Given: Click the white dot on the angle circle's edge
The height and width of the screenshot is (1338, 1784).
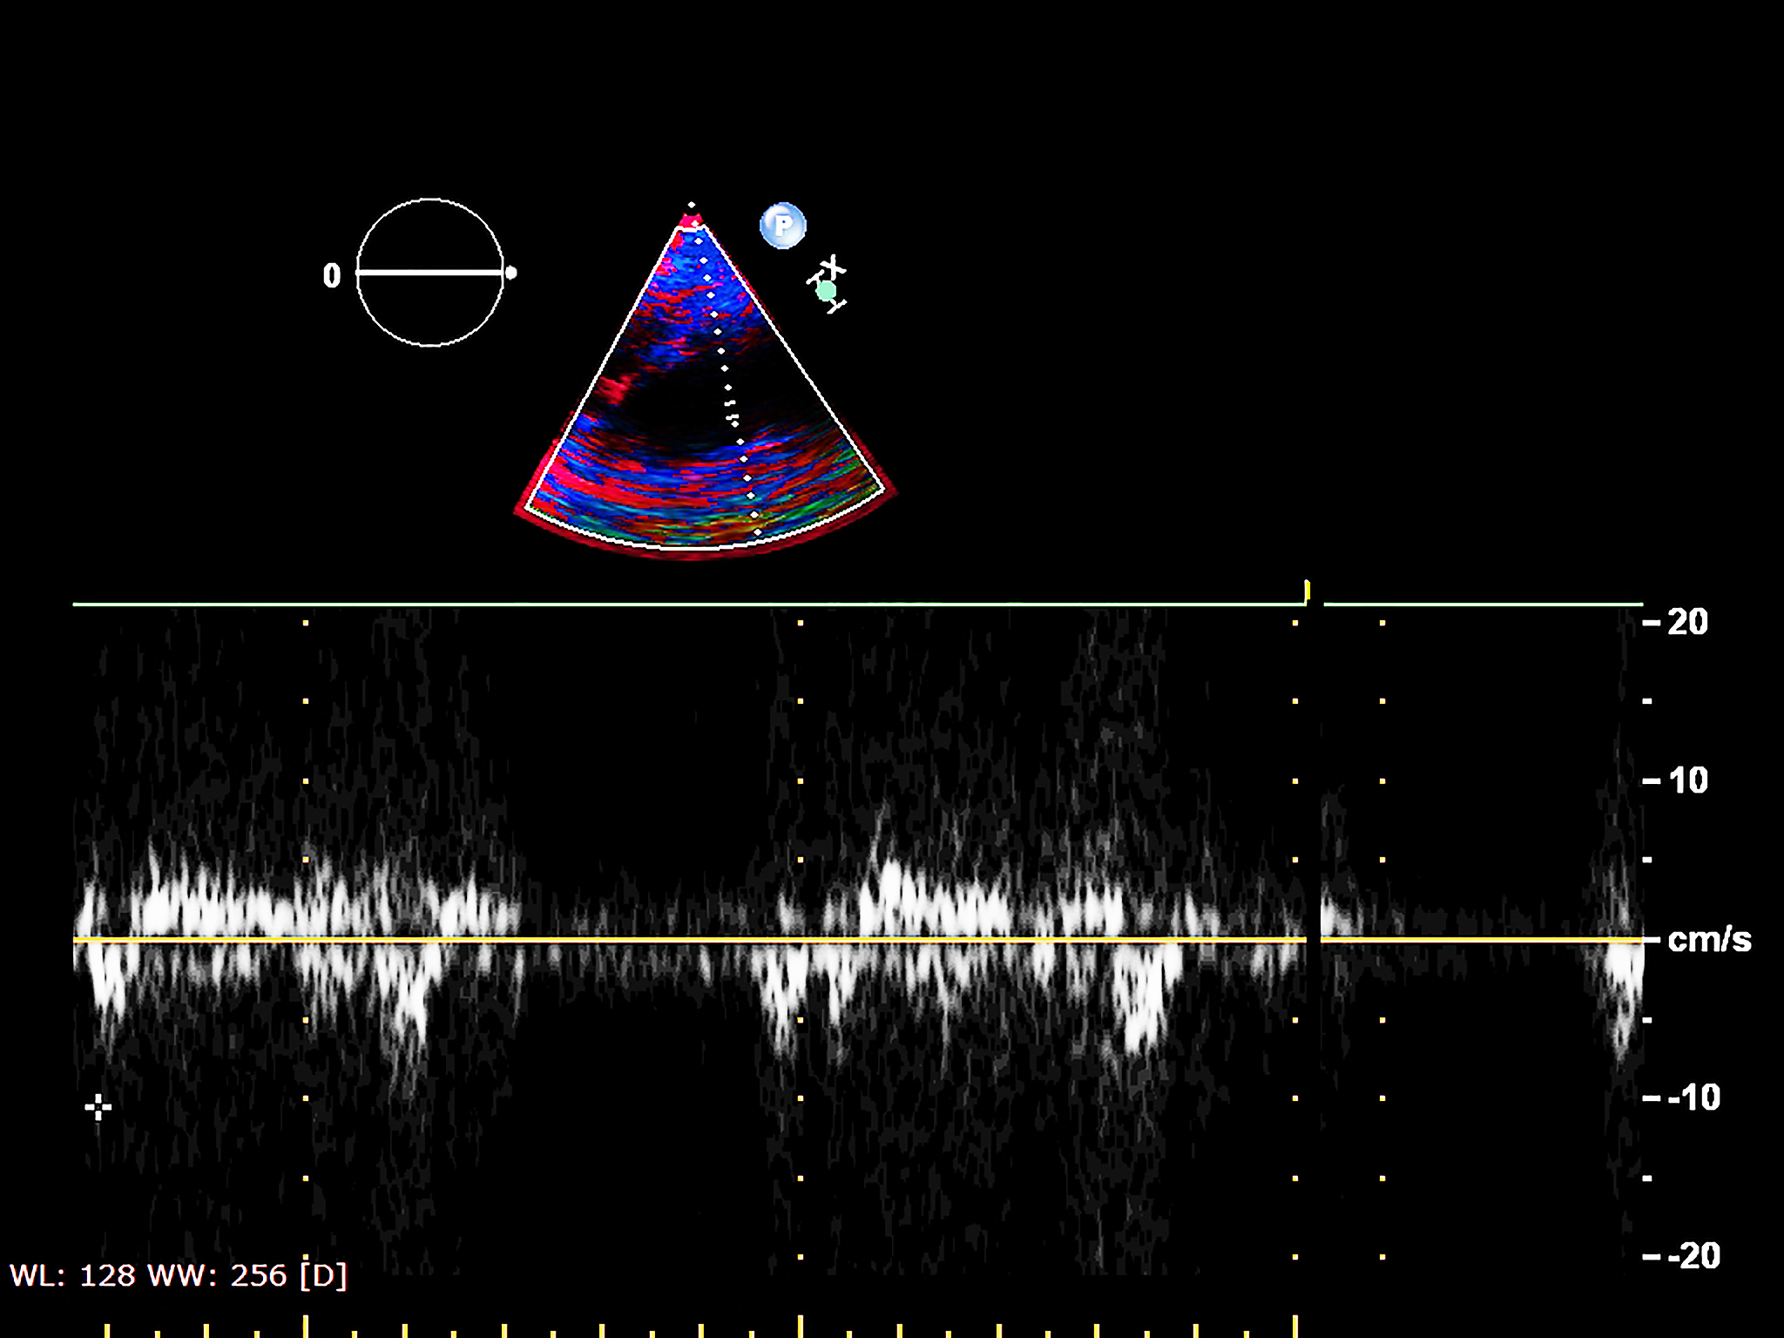Looking at the screenshot, I should [x=511, y=273].
